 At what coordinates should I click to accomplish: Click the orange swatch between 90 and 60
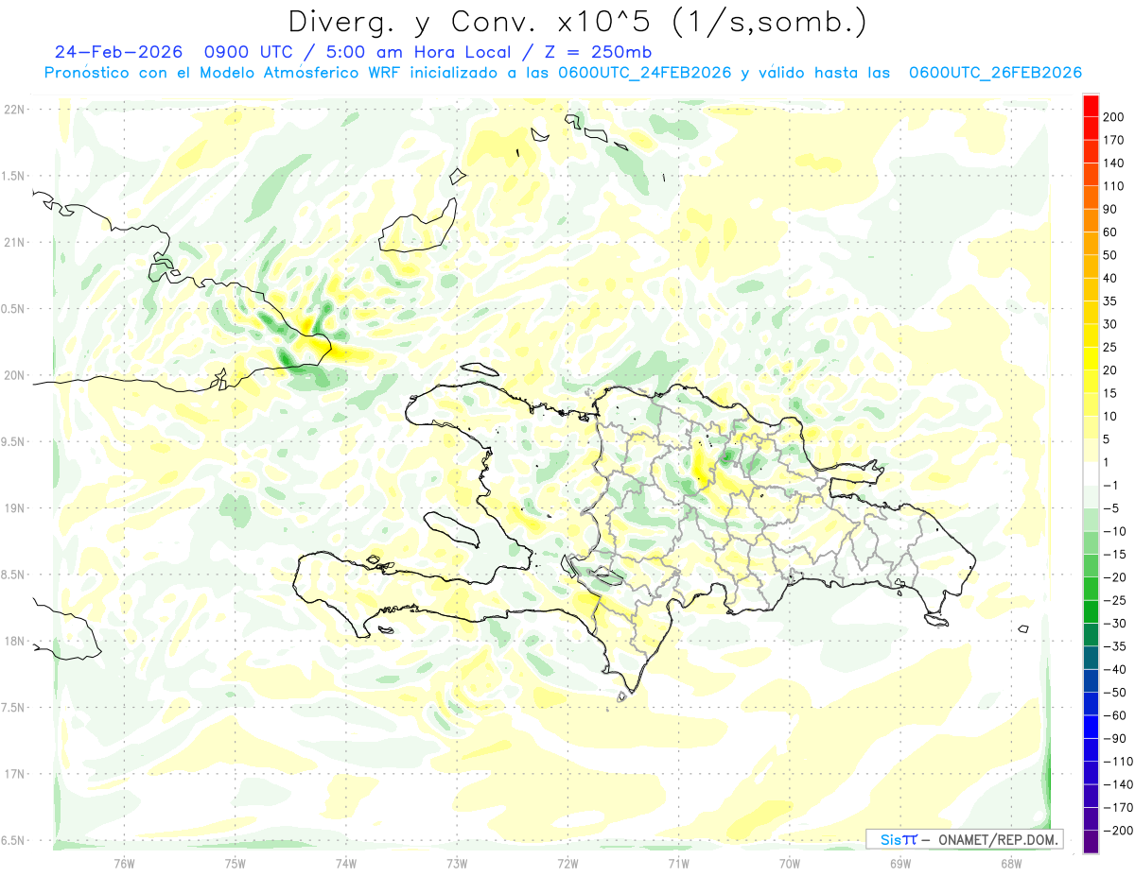1091,221
